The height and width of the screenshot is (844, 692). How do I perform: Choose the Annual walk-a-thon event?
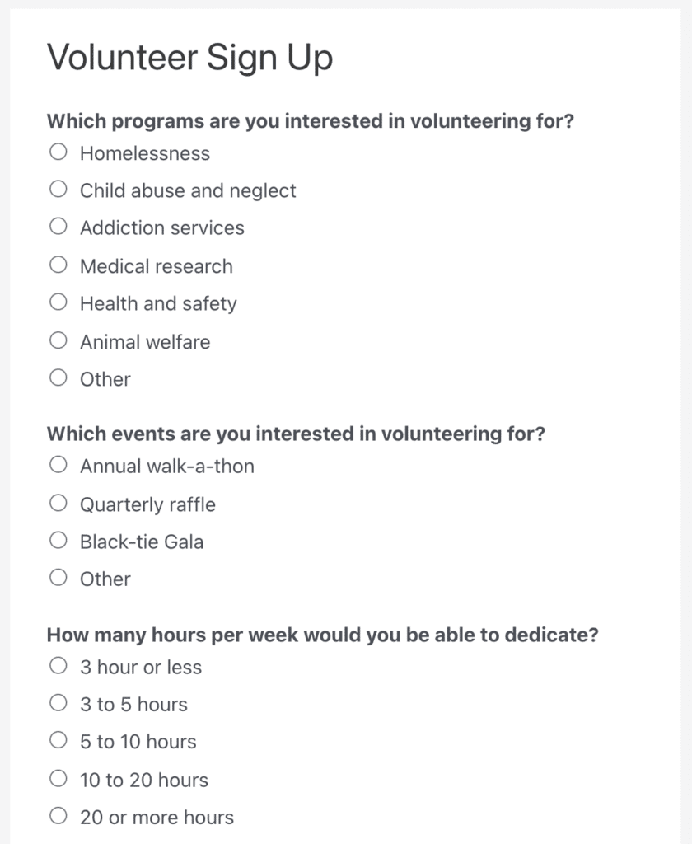pyautogui.click(x=58, y=466)
